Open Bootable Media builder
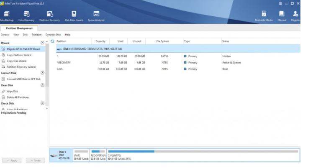The width and height of the screenshot is (313, 168). click(264, 16)
